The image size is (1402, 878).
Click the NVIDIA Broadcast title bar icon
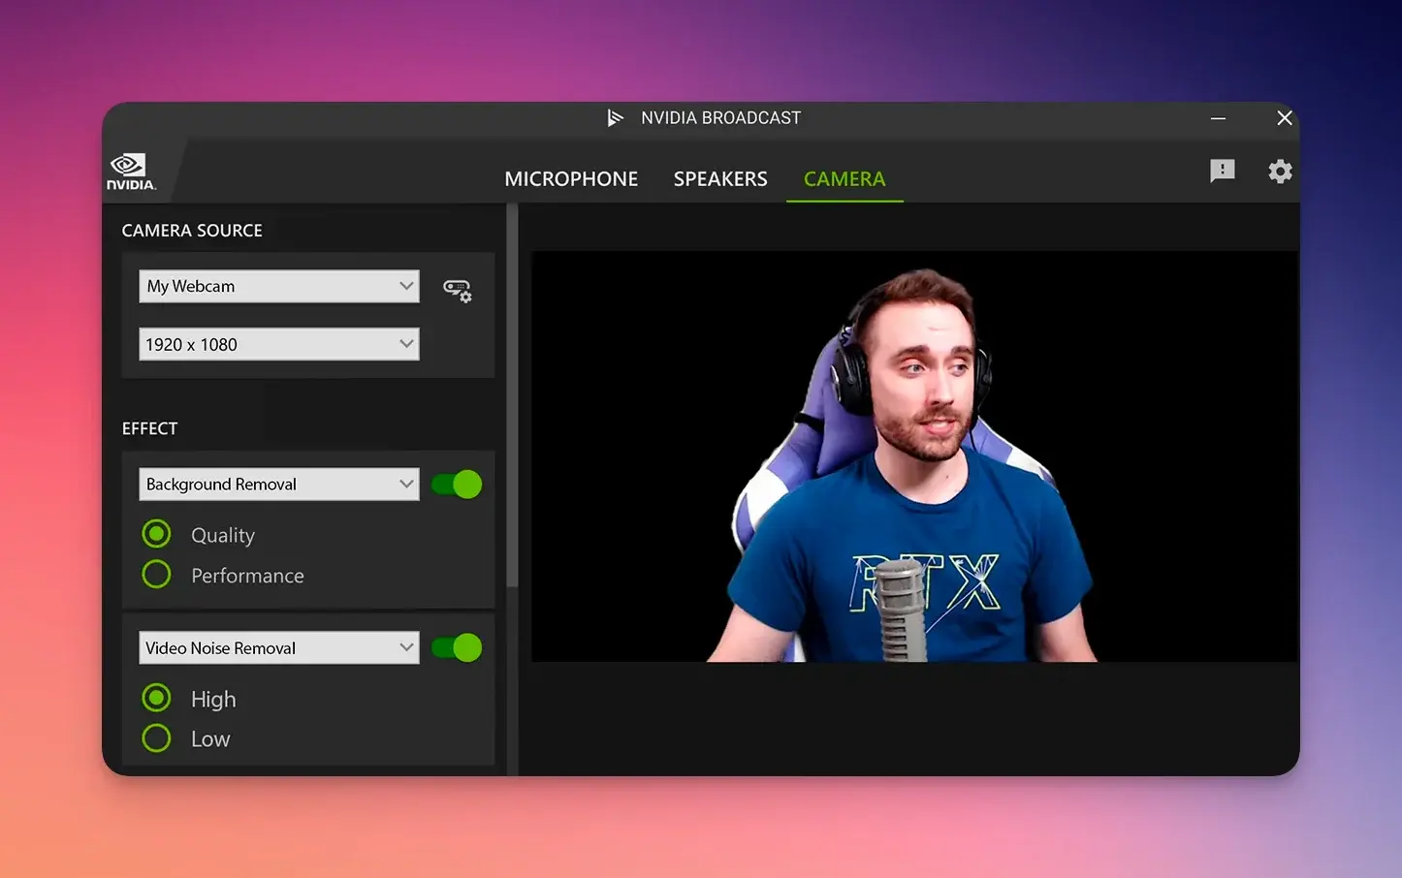[x=615, y=118]
